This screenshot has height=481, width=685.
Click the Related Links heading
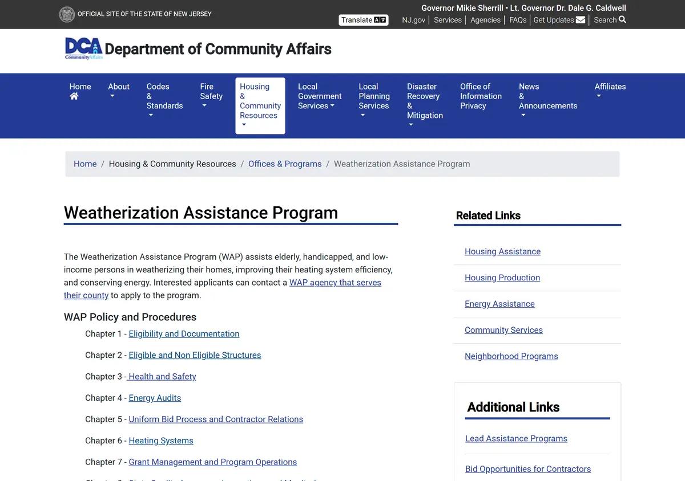(488, 215)
